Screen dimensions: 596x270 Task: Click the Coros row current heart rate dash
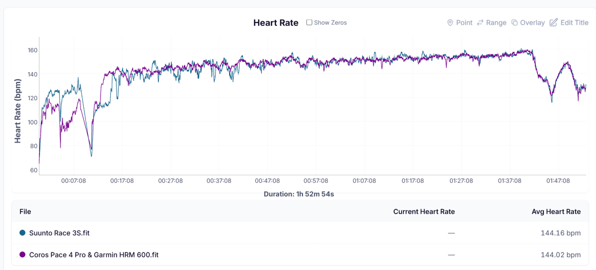[451, 255]
